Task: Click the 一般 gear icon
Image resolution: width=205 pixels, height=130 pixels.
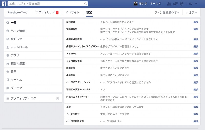Action: pyautogui.click(x=8, y=23)
